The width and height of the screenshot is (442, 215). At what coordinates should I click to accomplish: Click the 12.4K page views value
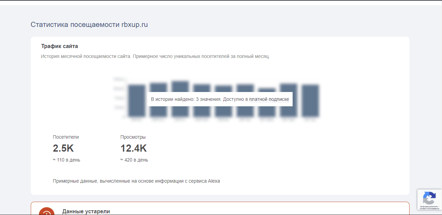[133, 148]
